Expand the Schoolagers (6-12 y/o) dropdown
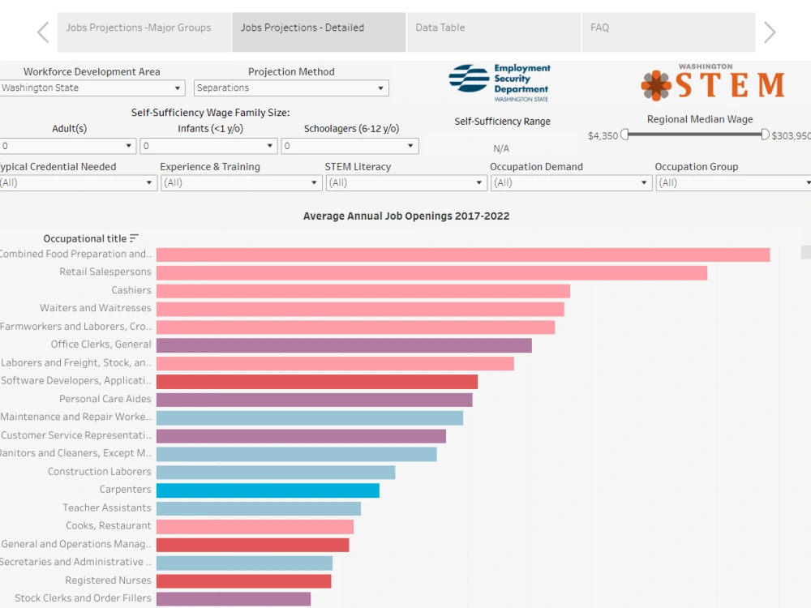Image resolution: width=811 pixels, height=608 pixels. click(x=350, y=146)
